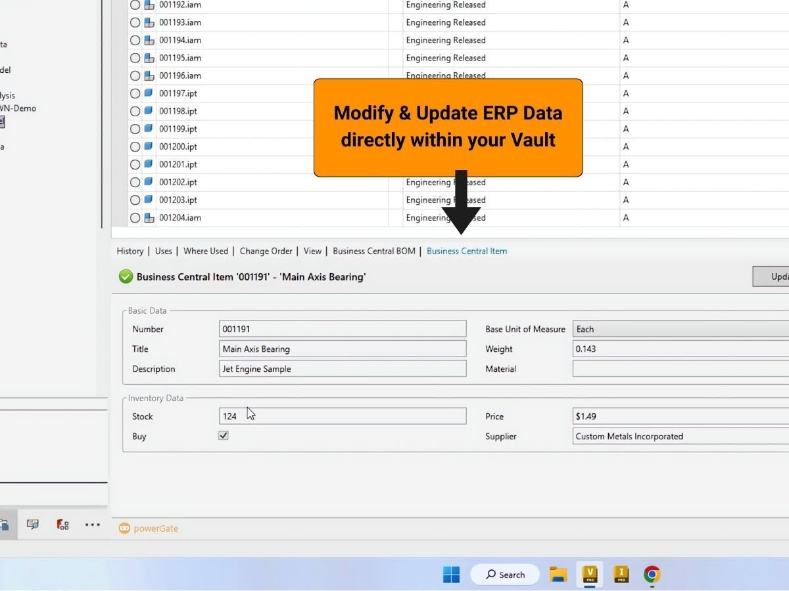Click the assembly file icon for 001196.iam

[x=149, y=76]
